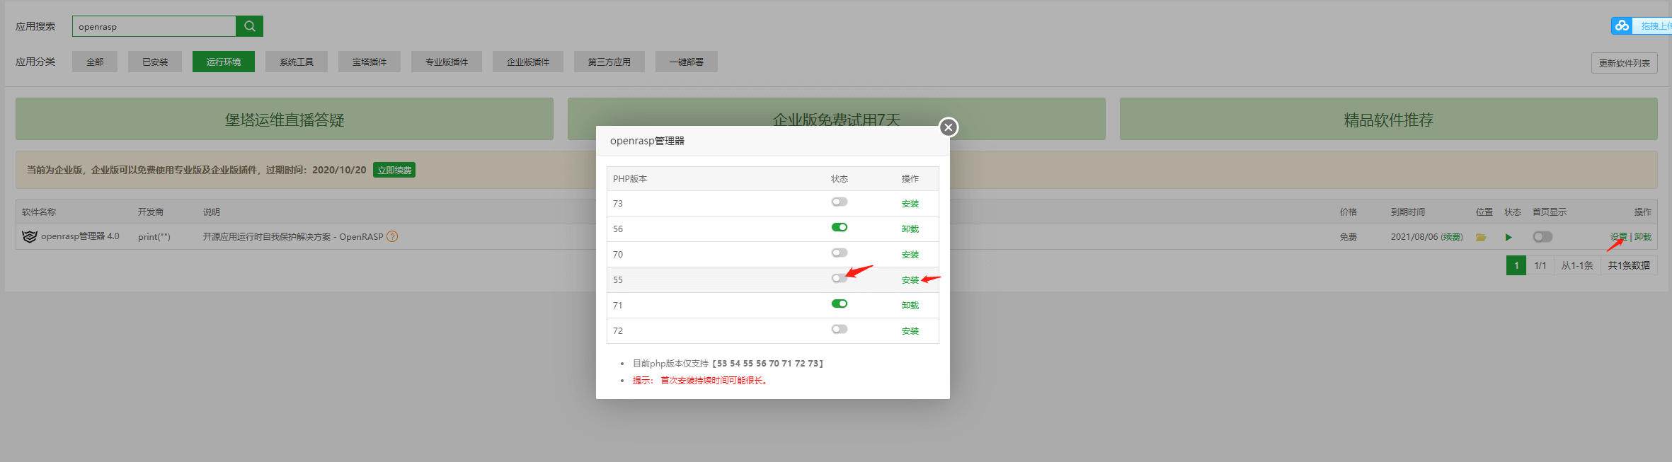Select the 企业版插件 category tab
Image resolution: width=1672 pixels, height=462 pixels.
pos(528,62)
